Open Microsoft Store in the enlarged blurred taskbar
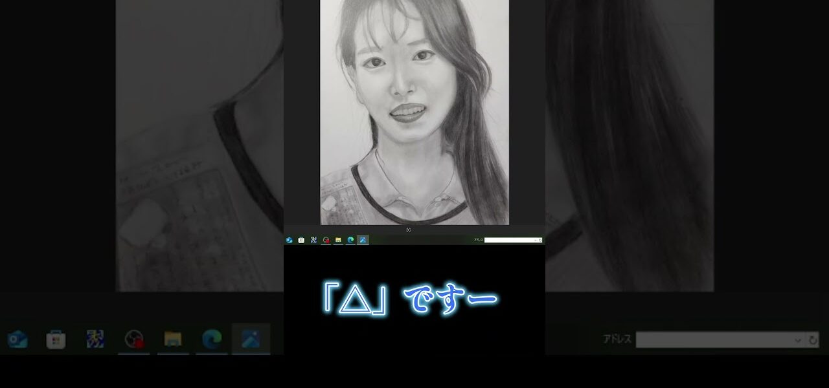This screenshot has height=388, width=829. [56, 339]
